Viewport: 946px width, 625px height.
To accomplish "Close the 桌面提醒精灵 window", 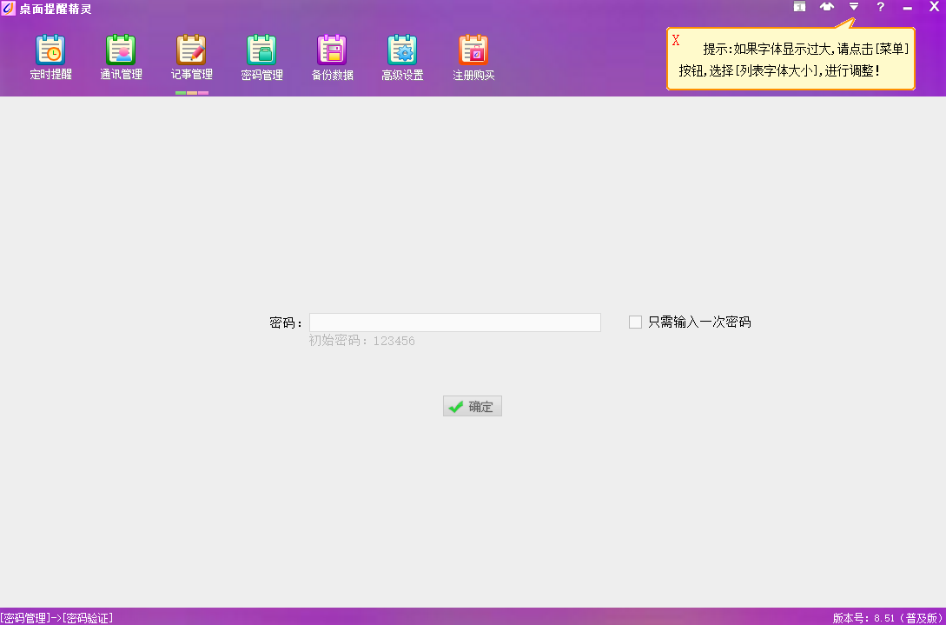I will point(934,7).
